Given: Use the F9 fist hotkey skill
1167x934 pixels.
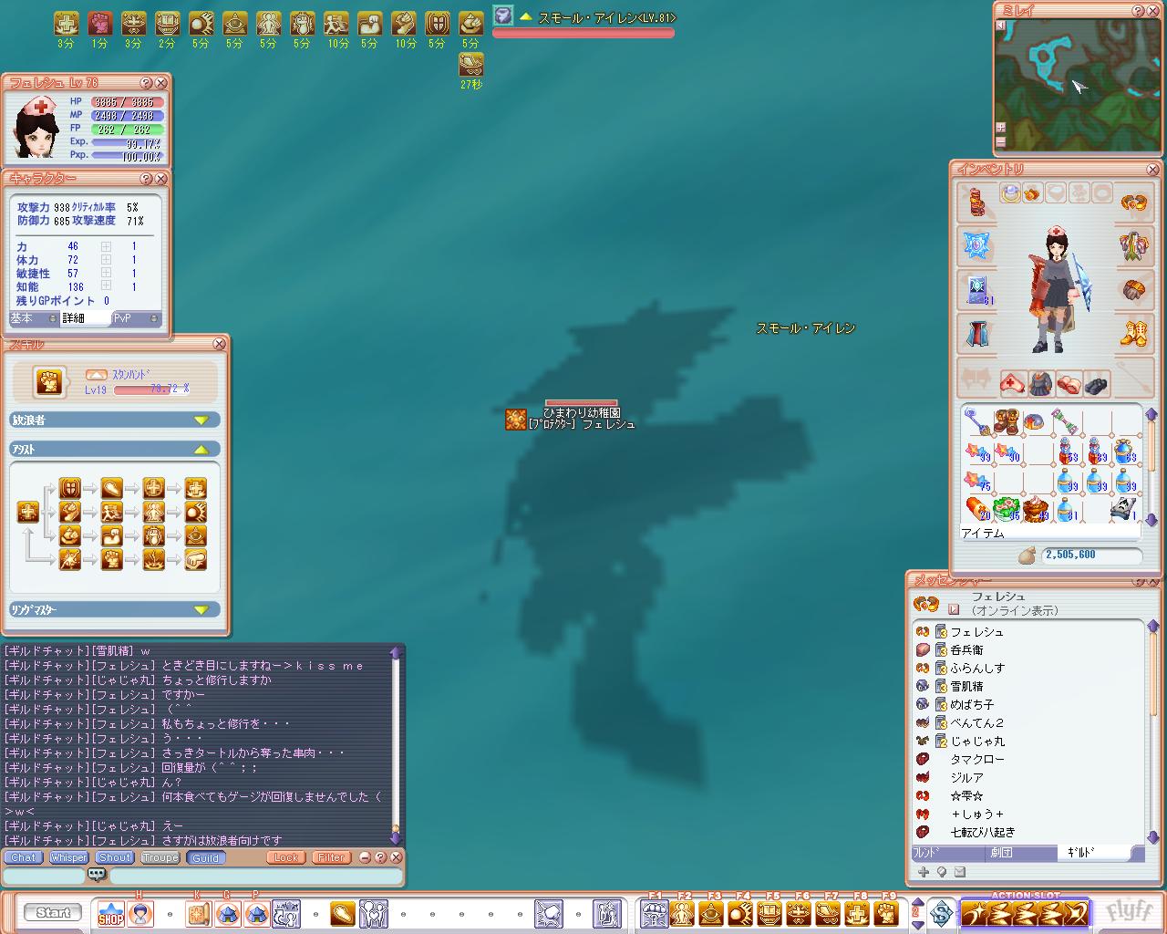Looking at the screenshot, I should pyautogui.click(x=885, y=913).
